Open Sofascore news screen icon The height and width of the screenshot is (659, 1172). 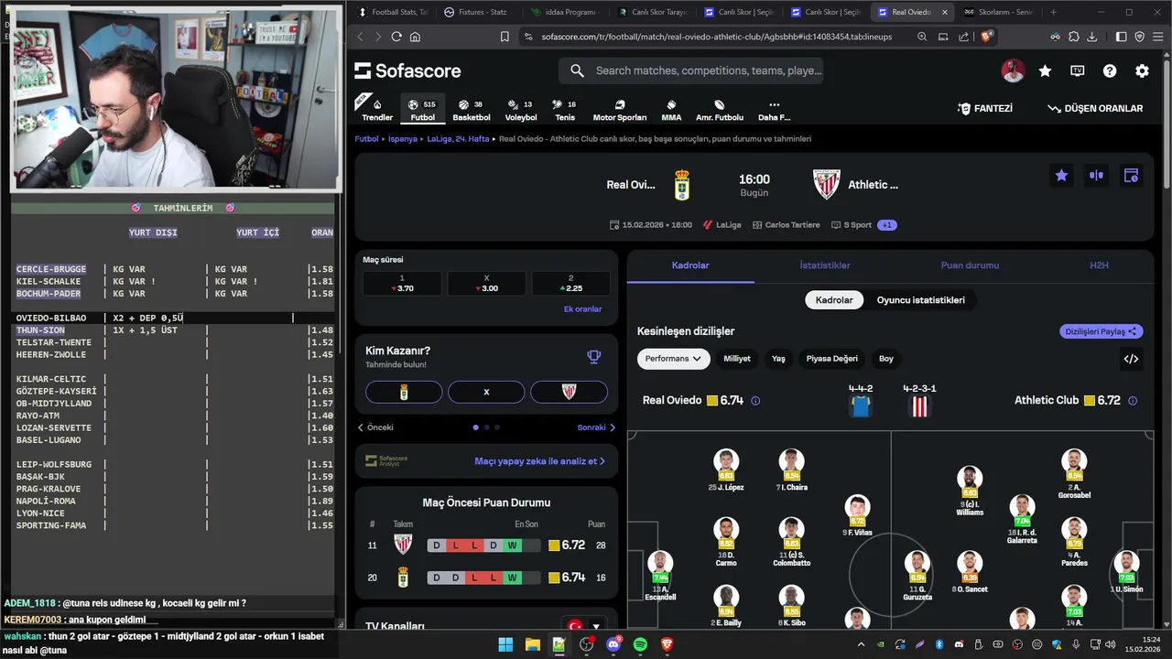click(1078, 70)
